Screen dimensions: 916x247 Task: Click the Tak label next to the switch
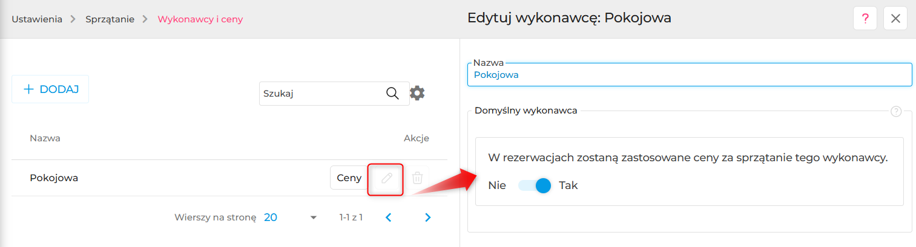(568, 185)
